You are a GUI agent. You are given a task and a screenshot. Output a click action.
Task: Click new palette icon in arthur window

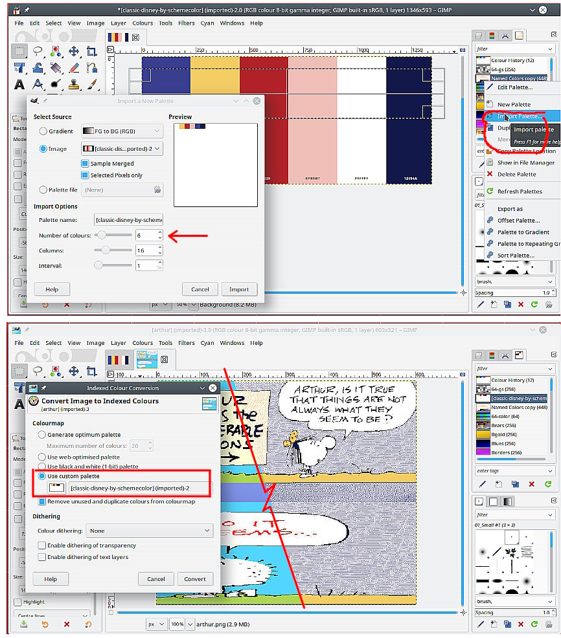click(x=499, y=484)
